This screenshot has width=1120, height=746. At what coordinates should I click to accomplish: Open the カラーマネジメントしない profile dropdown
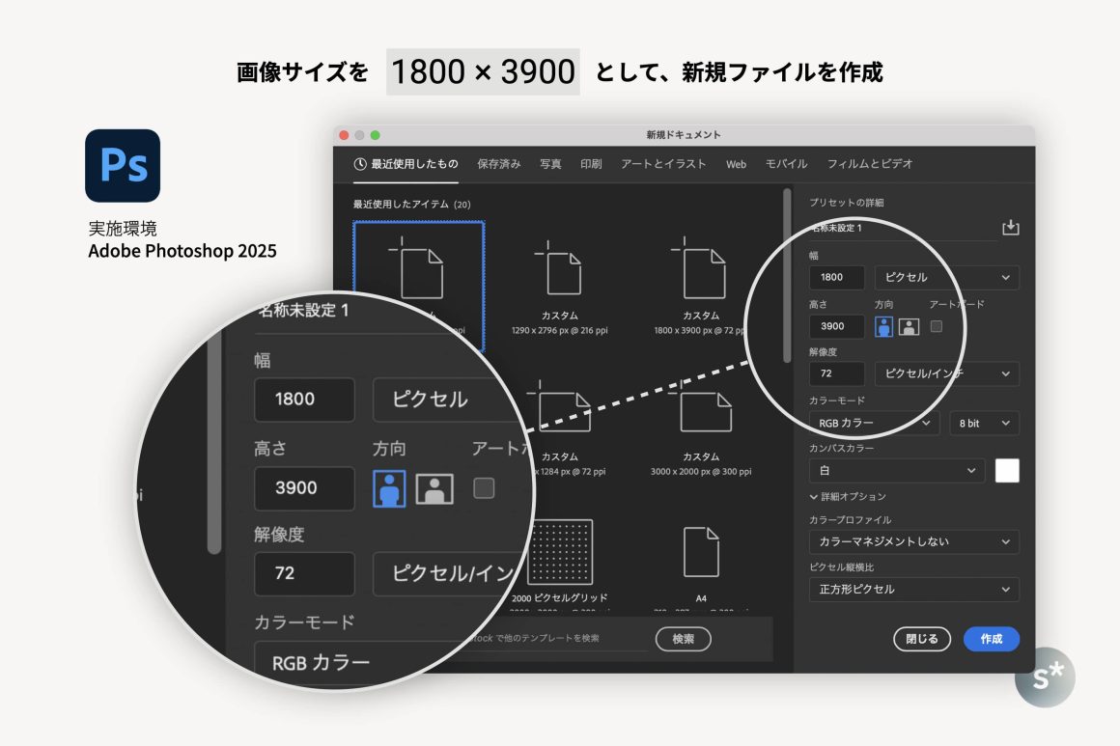tap(913, 542)
